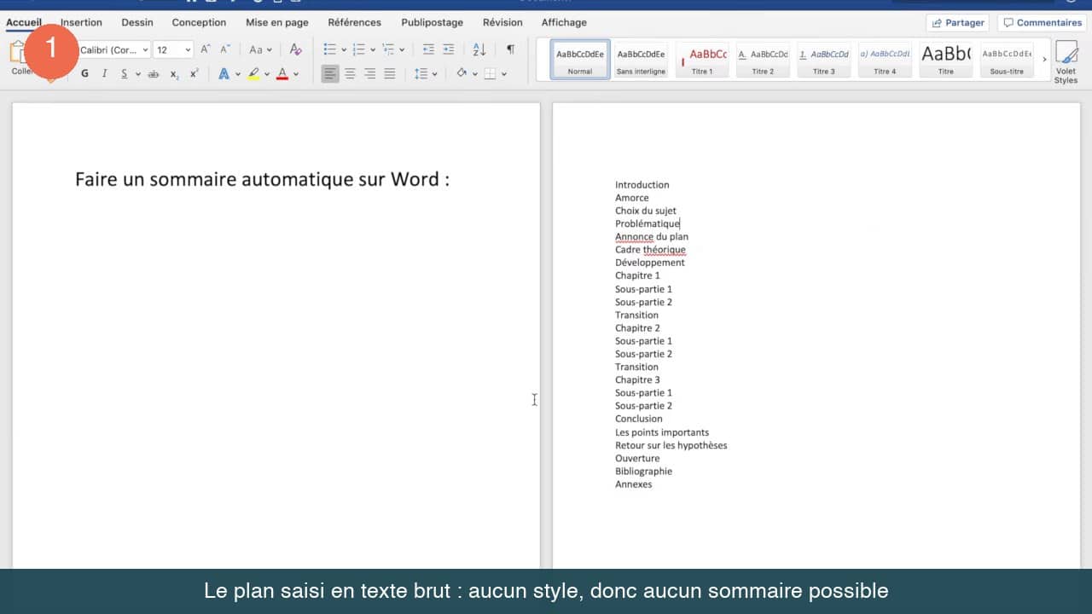Open the Volet Styles pane
This screenshot has width=1092, height=614.
pyautogui.click(x=1066, y=62)
